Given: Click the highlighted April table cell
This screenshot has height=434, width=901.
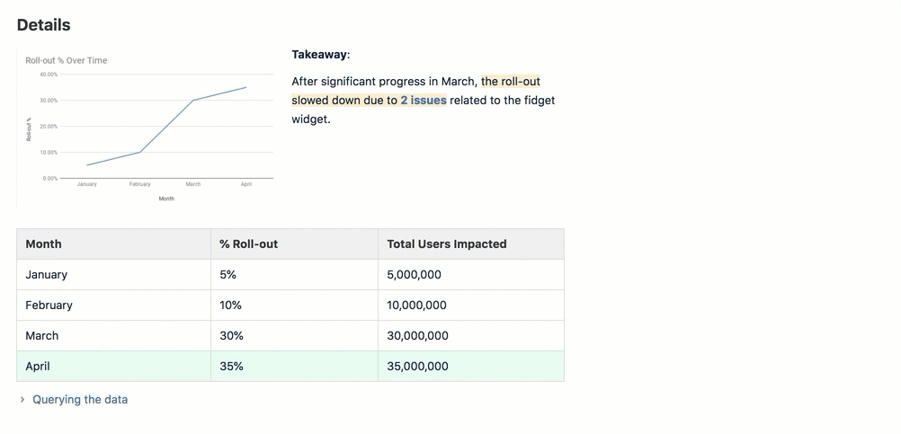Looking at the screenshot, I should coord(38,366).
